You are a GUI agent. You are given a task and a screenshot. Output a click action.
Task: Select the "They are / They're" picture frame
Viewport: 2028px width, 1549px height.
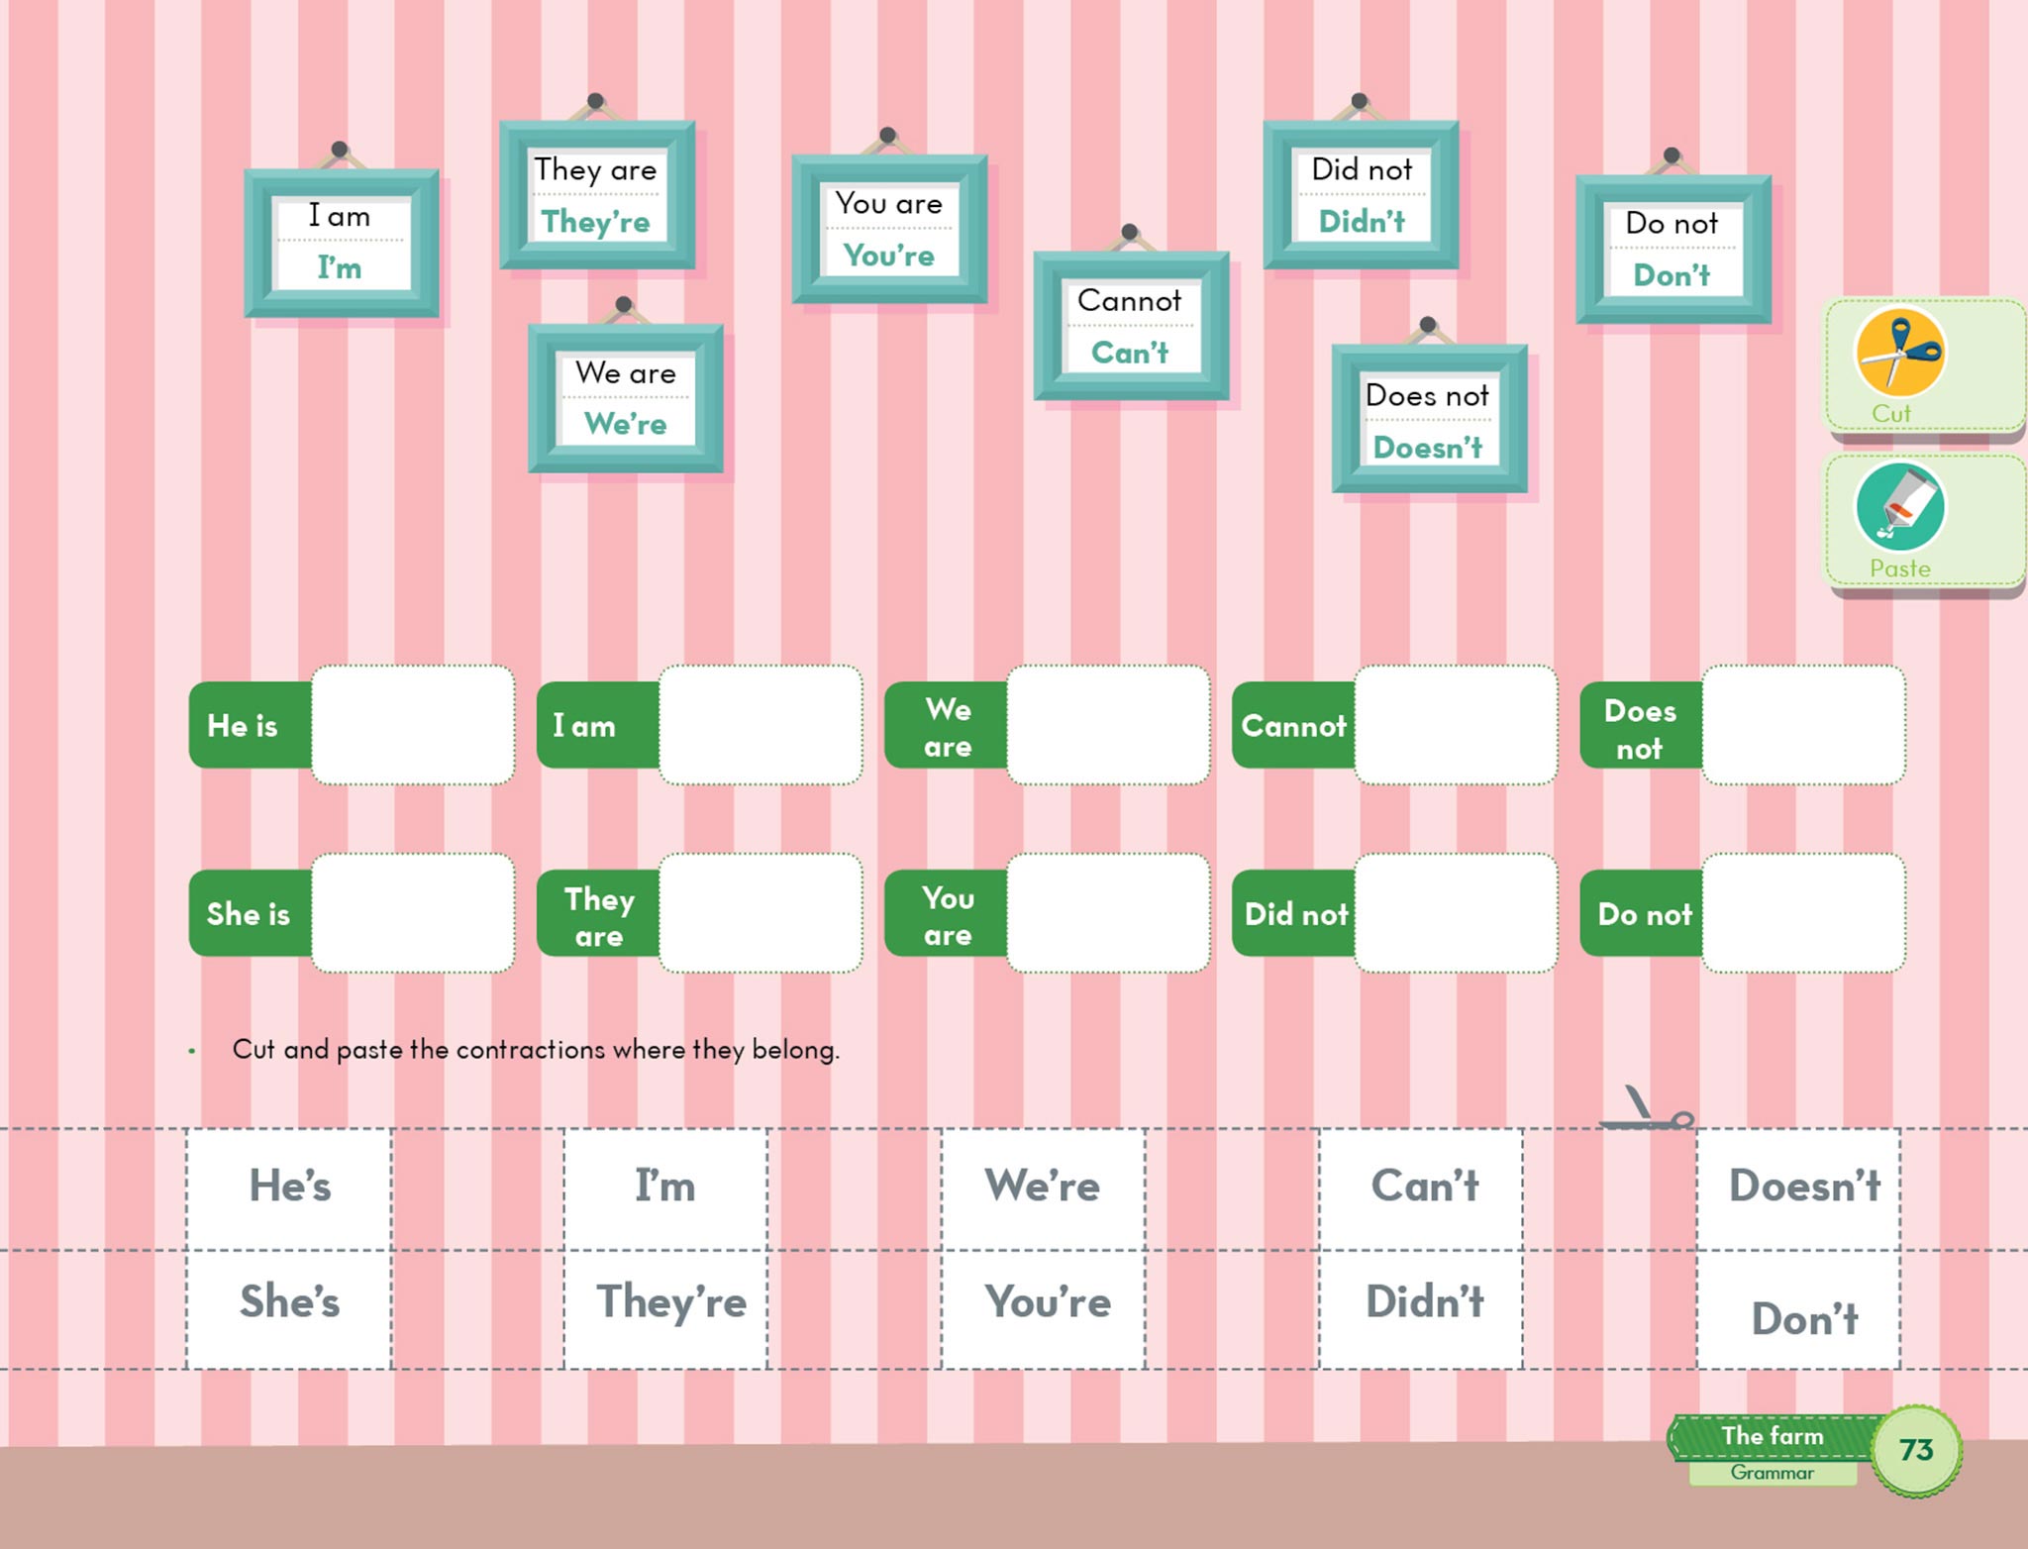pos(596,195)
